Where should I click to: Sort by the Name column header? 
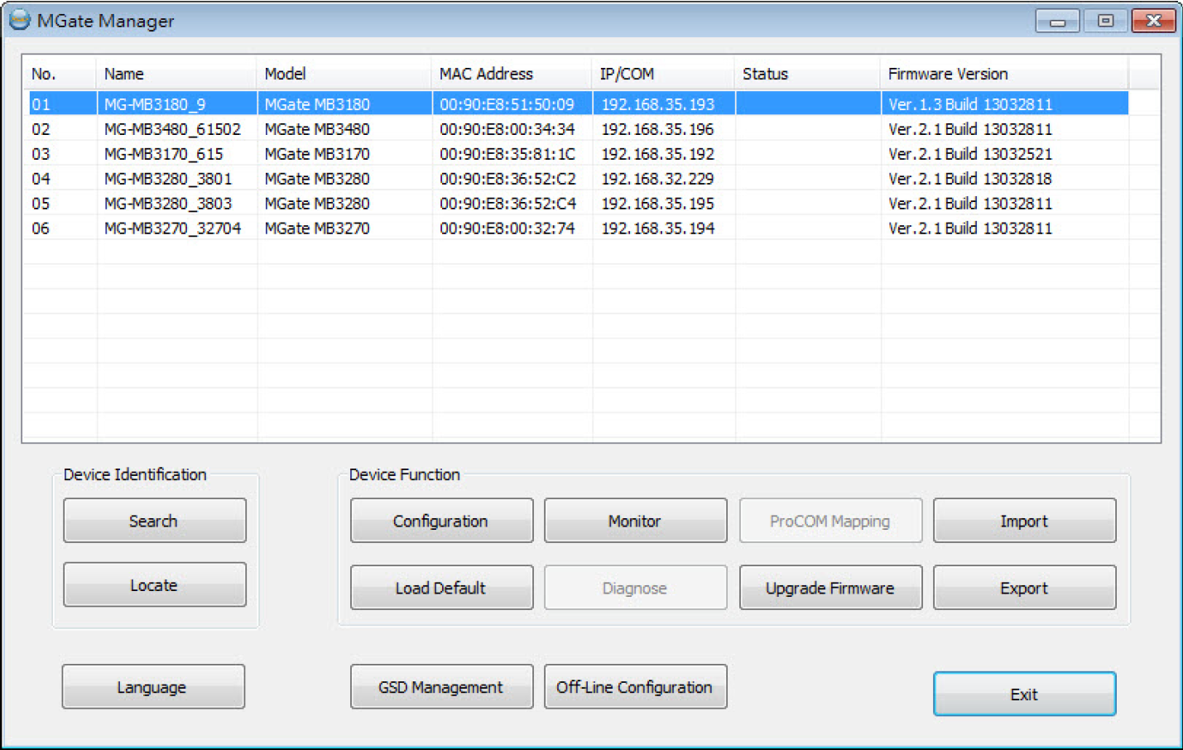coord(176,74)
